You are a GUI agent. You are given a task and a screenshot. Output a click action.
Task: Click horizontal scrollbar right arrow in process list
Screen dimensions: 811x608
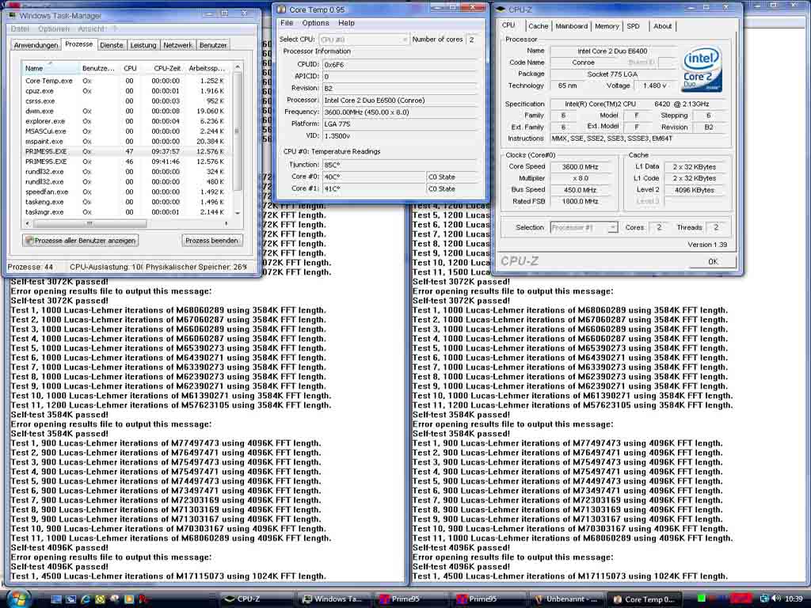[x=226, y=224]
